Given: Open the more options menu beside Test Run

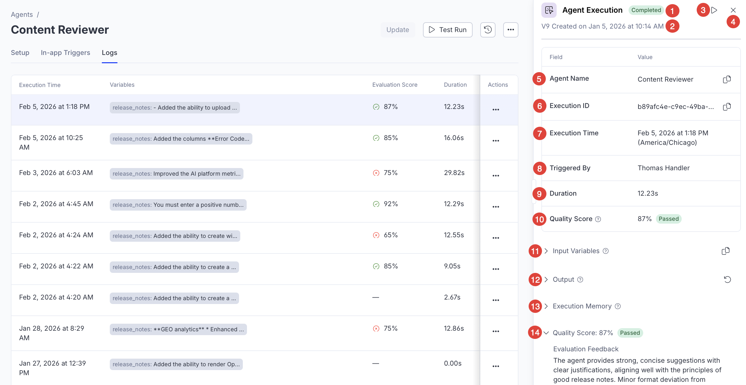Looking at the screenshot, I should click(510, 30).
